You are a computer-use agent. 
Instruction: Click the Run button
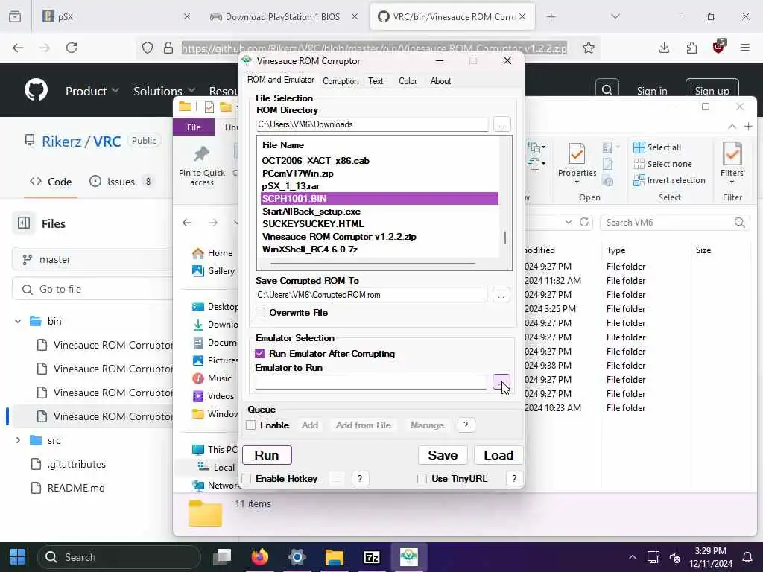click(267, 455)
